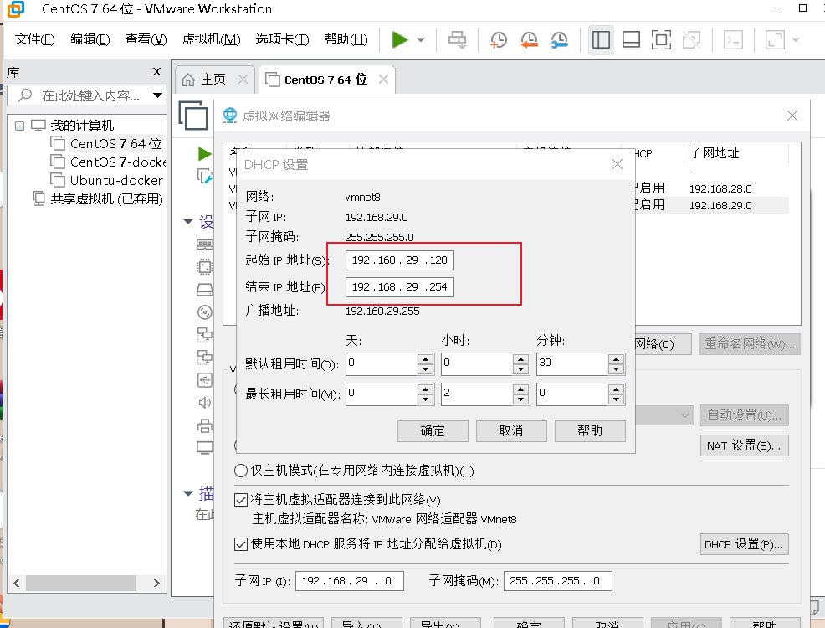The height and width of the screenshot is (628, 825).
Task: Toggle connect host virtual adapter checkbox
Action: click(x=240, y=500)
